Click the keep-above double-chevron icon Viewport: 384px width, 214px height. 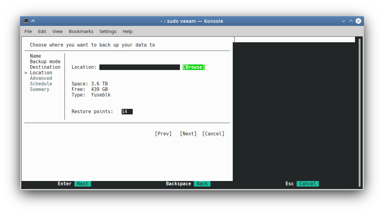(33, 21)
